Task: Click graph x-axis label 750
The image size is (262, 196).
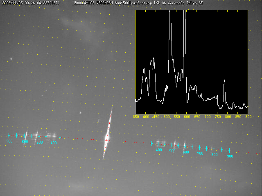Action: (x=218, y=117)
